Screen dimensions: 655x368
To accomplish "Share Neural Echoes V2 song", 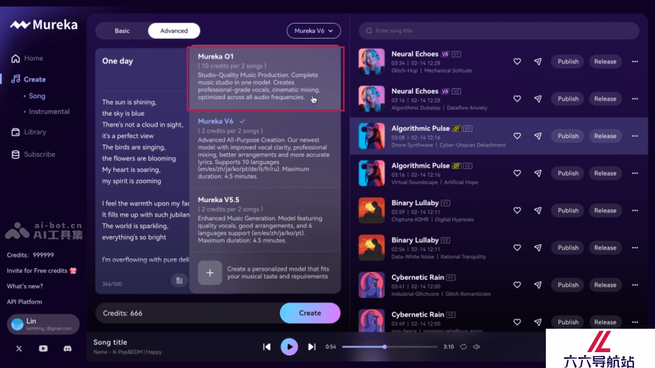I will (538, 99).
